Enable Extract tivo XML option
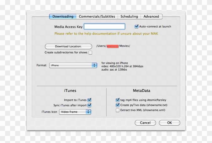This screenshot has height=143, width=212. point(118,110)
